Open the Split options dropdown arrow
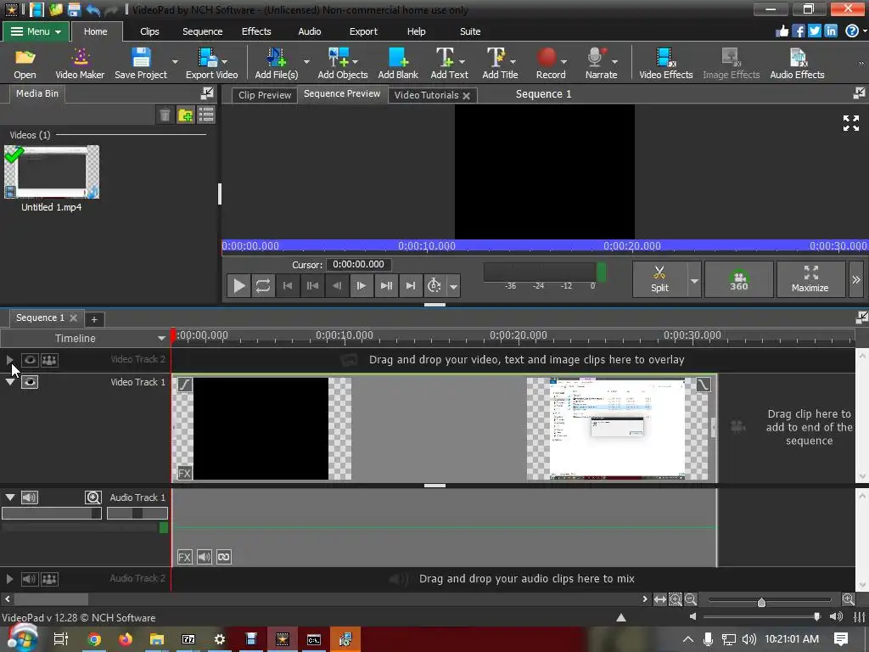Image resolution: width=869 pixels, height=652 pixels. click(x=694, y=280)
